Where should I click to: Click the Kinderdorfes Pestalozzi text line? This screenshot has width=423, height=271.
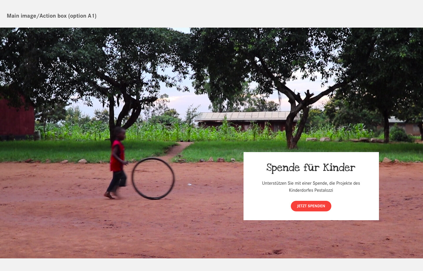[311, 190]
